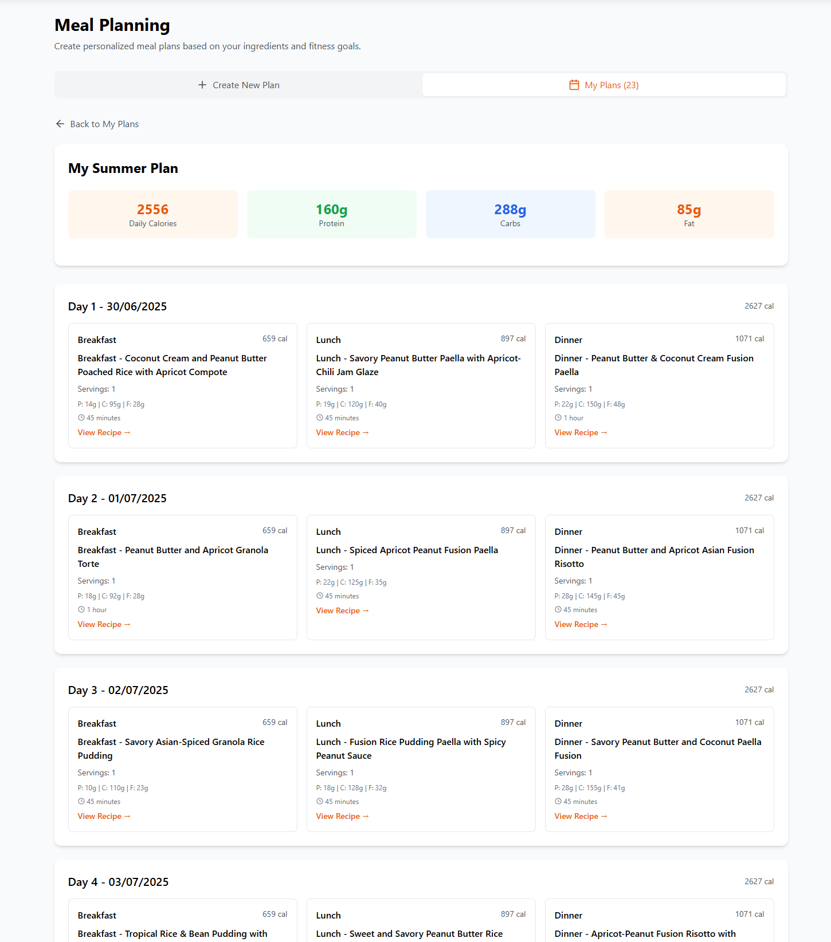This screenshot has height=942, width=831.
Task: Click the Apricot-Peanut Fusion Risotto dinner title
Action: [645, 934]
